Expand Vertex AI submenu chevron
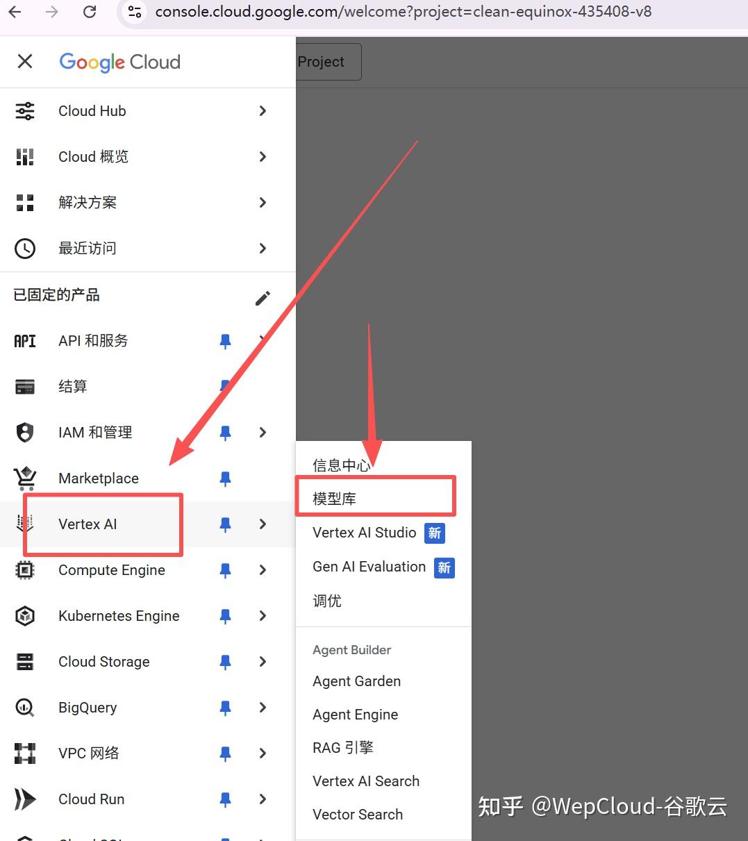 (x=263, y=524)
